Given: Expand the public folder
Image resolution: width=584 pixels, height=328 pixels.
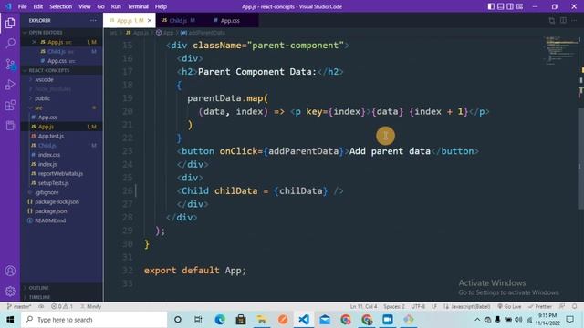Looking at the screenshot, I should (x=42, y=98).
